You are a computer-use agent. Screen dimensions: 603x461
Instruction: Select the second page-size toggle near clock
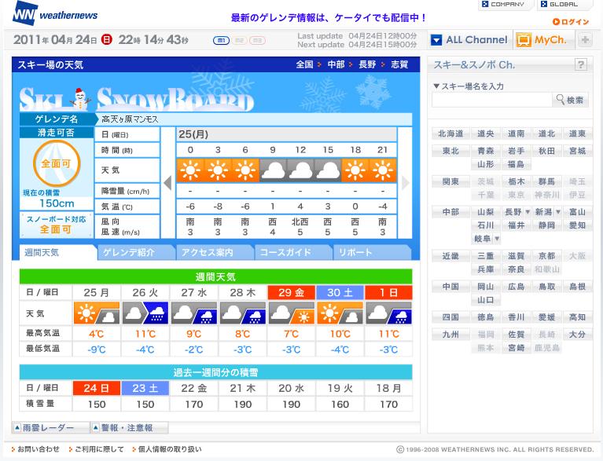[239, 40]
